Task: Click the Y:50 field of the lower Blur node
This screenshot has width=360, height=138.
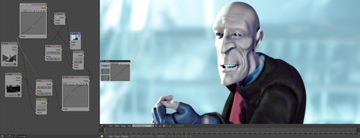Action: pos(48,88)
